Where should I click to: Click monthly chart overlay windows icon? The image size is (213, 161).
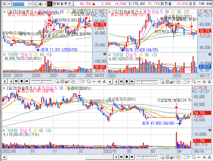[x=73, y=82]
